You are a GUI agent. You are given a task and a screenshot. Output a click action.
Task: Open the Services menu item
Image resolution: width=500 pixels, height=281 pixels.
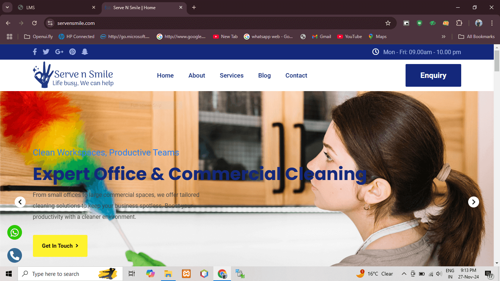click(231, 75)
